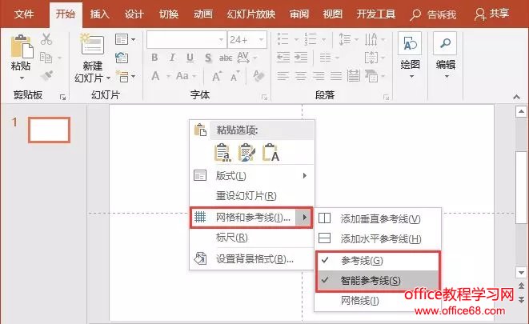Viewport: 529px width, 324px height.
Task: Select 重设幻灯片(R) from context menu
Action: pos(251,195)
